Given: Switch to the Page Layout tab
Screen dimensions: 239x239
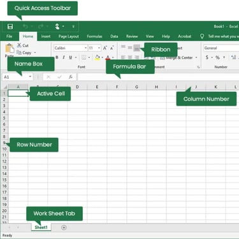Looking at the screenshot, I should pos(69,36).
